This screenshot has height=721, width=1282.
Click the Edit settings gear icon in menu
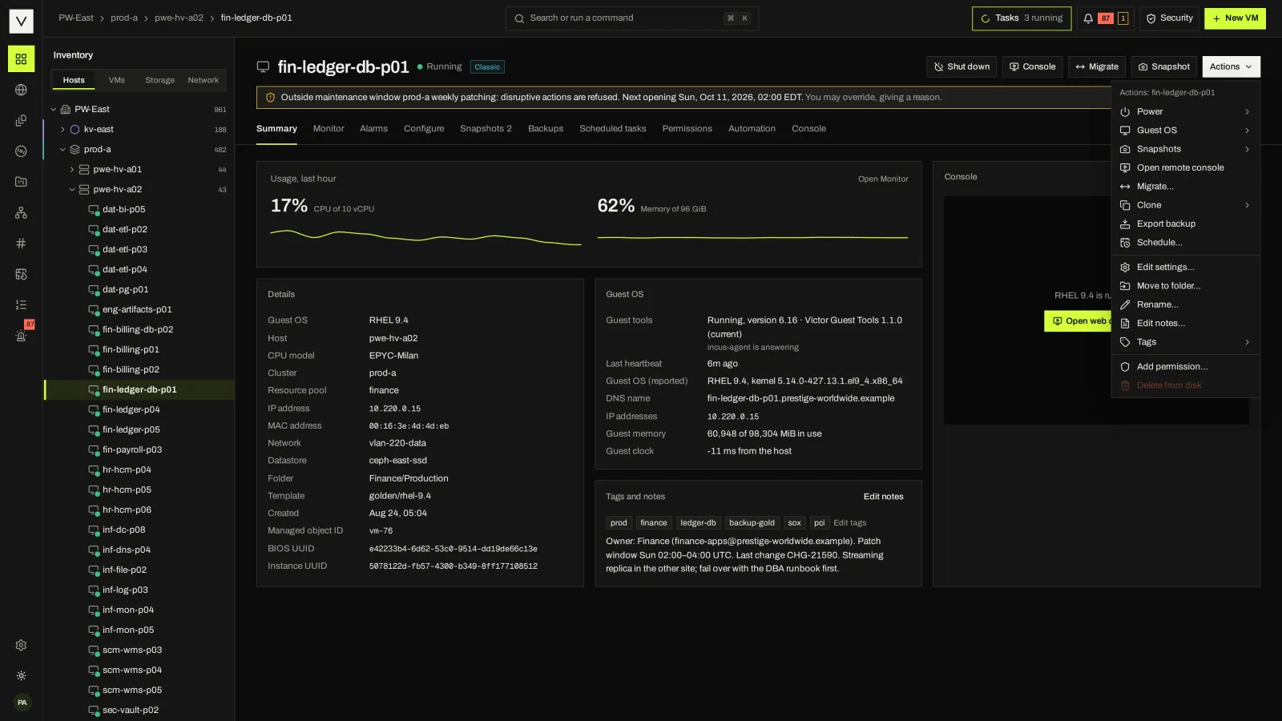click(1125, 268)
